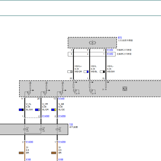Click the brown BR swatch near X14090

click(21, 153)
